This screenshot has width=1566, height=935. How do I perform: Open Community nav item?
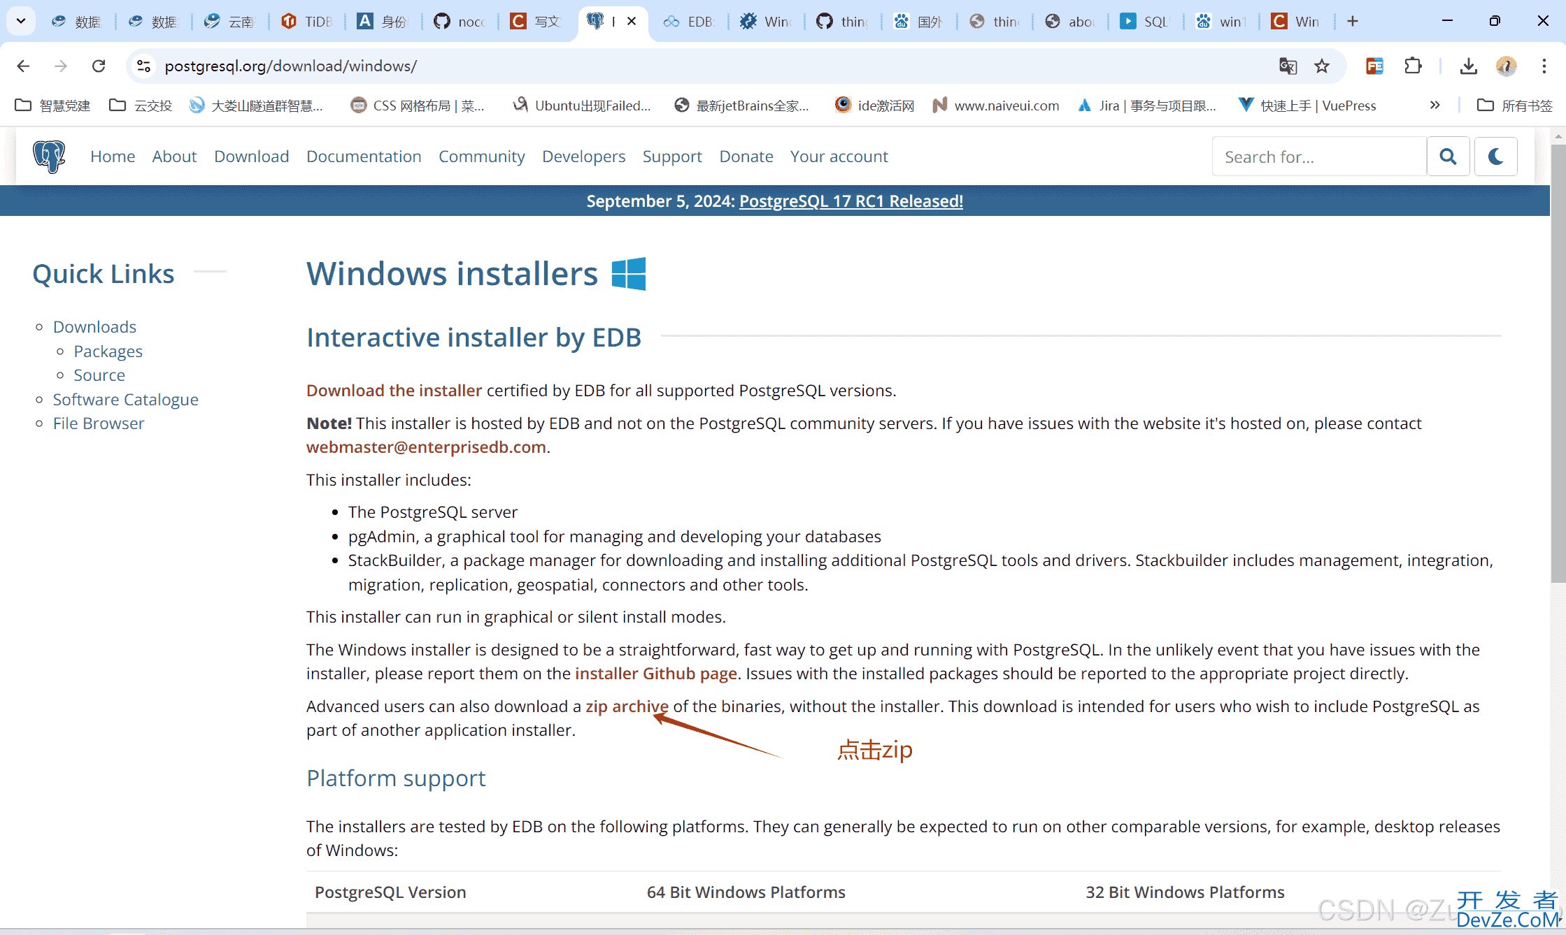[x=482, y=157]
